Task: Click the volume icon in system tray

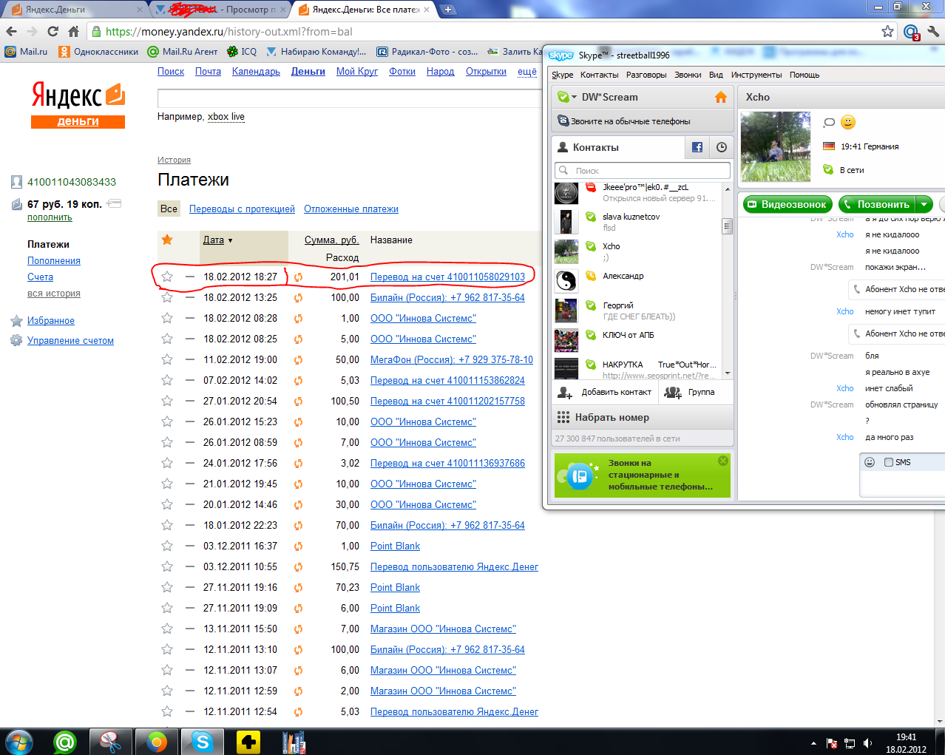Action: pos(867,743)
